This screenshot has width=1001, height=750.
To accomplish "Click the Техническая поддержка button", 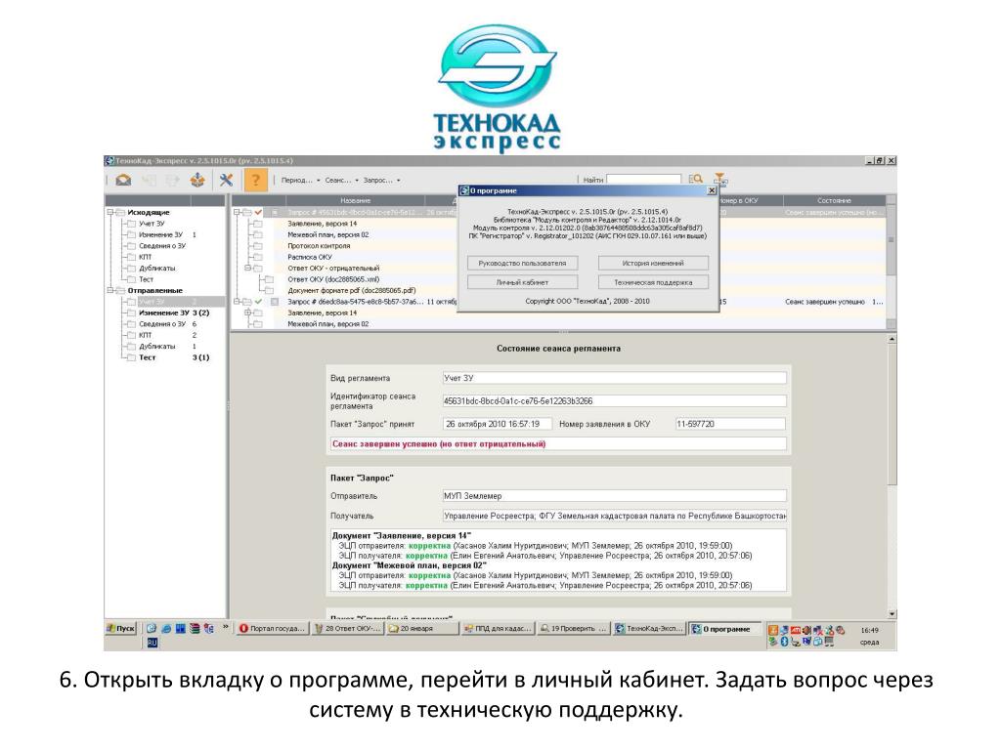I will tap(653, 282).
